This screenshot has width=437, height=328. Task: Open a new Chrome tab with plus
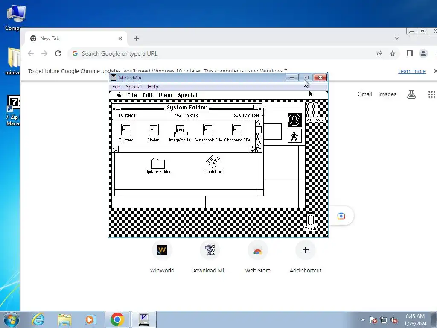[x=136, y=38]
